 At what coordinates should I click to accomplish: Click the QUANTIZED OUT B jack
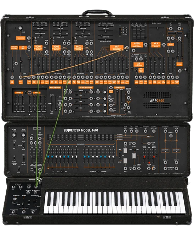click(x=176, y=131)
